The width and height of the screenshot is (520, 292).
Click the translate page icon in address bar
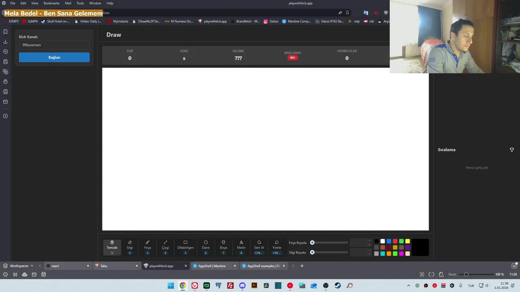[340, 13]
